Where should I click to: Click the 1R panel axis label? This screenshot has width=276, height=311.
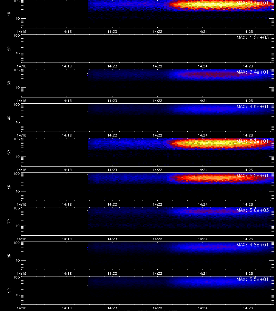(x=9, y=14)
